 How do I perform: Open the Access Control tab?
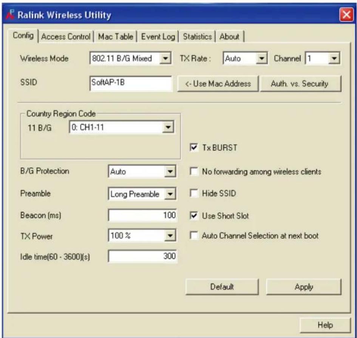pos(66,36)
